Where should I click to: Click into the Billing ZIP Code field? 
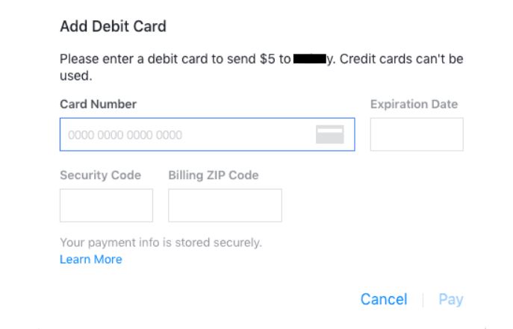coord(225,205)
